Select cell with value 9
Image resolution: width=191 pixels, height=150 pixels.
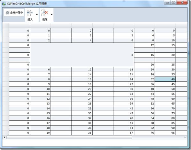tap(40, 84)
